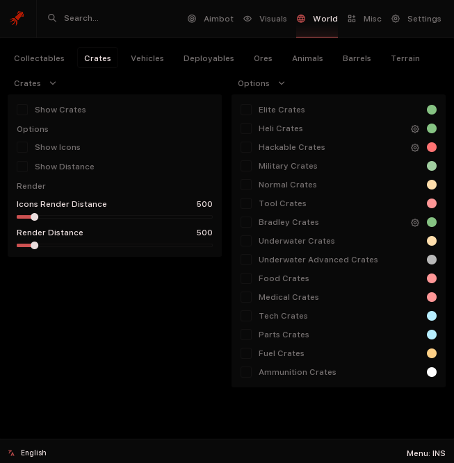Click the search magnifier icon
The width and height of the screenshot is (454, 463).
[x=52, y=18]
